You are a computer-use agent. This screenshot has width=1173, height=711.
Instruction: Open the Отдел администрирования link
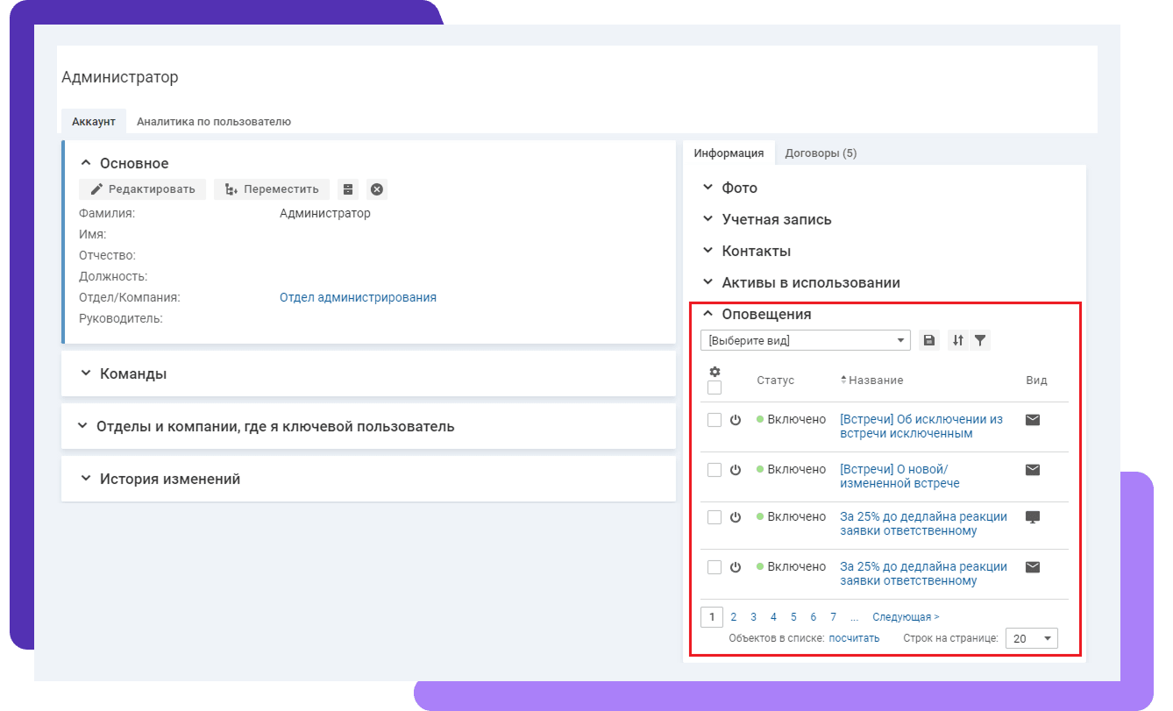point(358,297)
